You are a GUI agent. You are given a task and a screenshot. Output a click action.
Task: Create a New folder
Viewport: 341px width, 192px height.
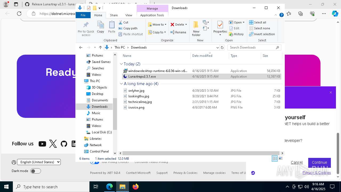[x=196, y=29]
